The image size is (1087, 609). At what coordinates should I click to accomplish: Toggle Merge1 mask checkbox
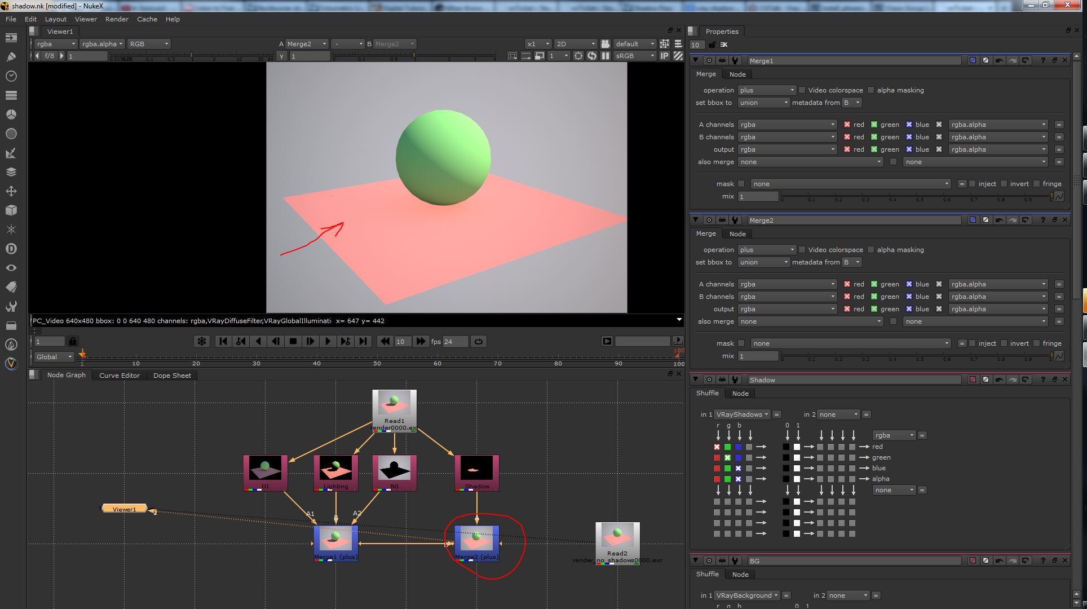[741, 184]
